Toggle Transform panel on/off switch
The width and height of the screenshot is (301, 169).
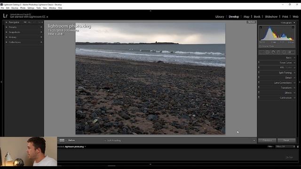pos(259,87)
